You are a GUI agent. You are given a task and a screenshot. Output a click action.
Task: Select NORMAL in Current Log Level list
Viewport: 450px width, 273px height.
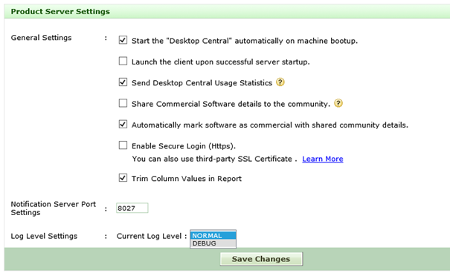coord(213,235)
